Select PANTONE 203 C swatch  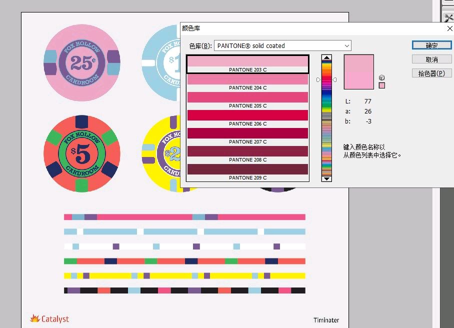pos(247,64)
